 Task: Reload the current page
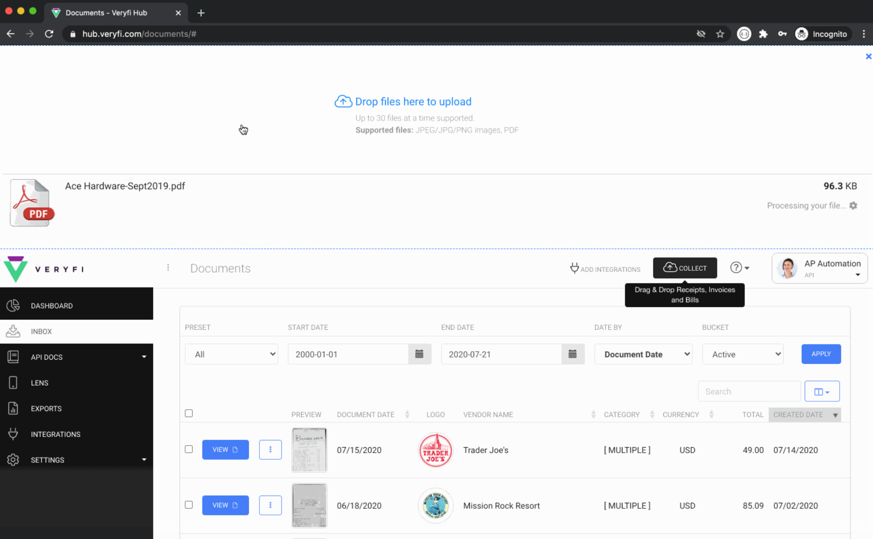49,34
